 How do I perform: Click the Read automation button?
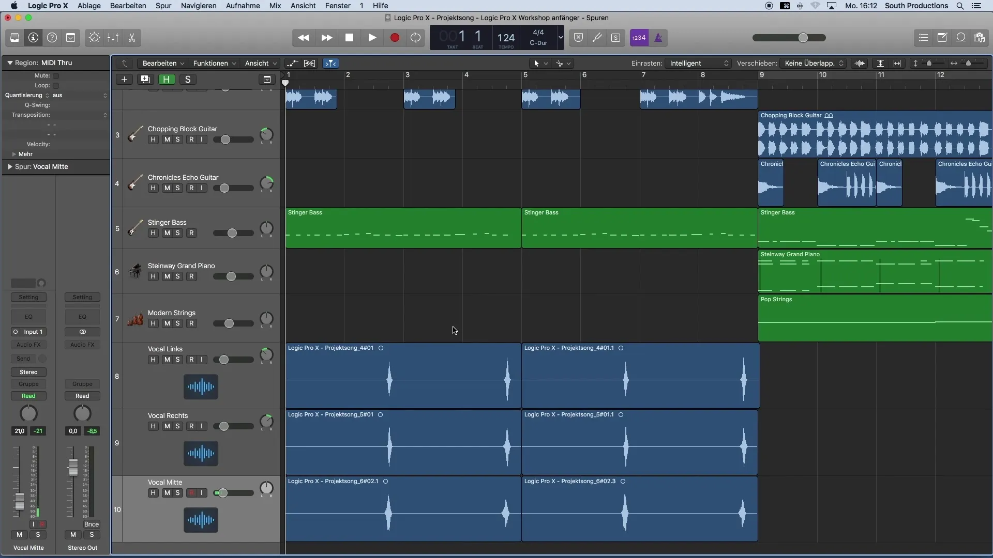(x=28, y=396)
